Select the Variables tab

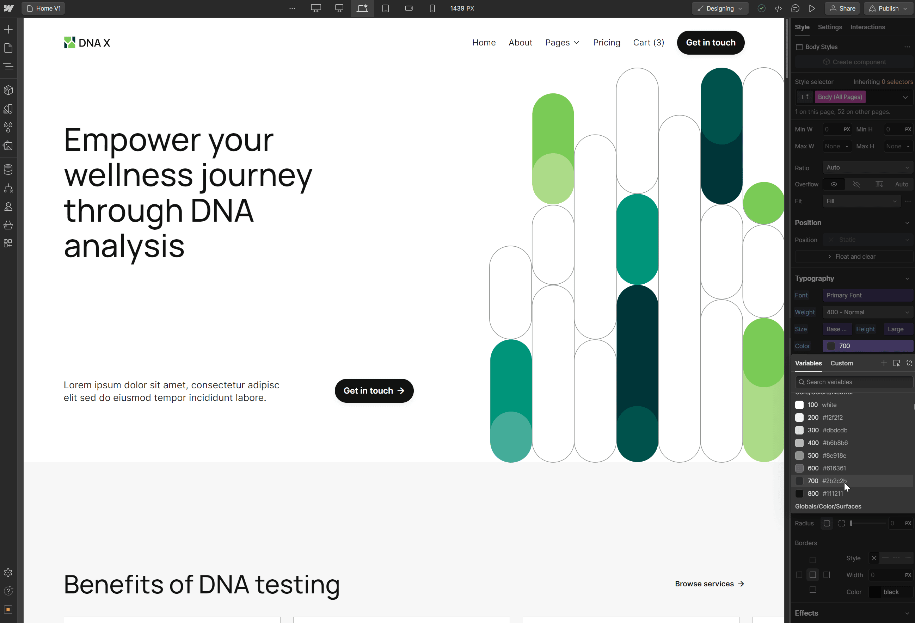point(808,363)
